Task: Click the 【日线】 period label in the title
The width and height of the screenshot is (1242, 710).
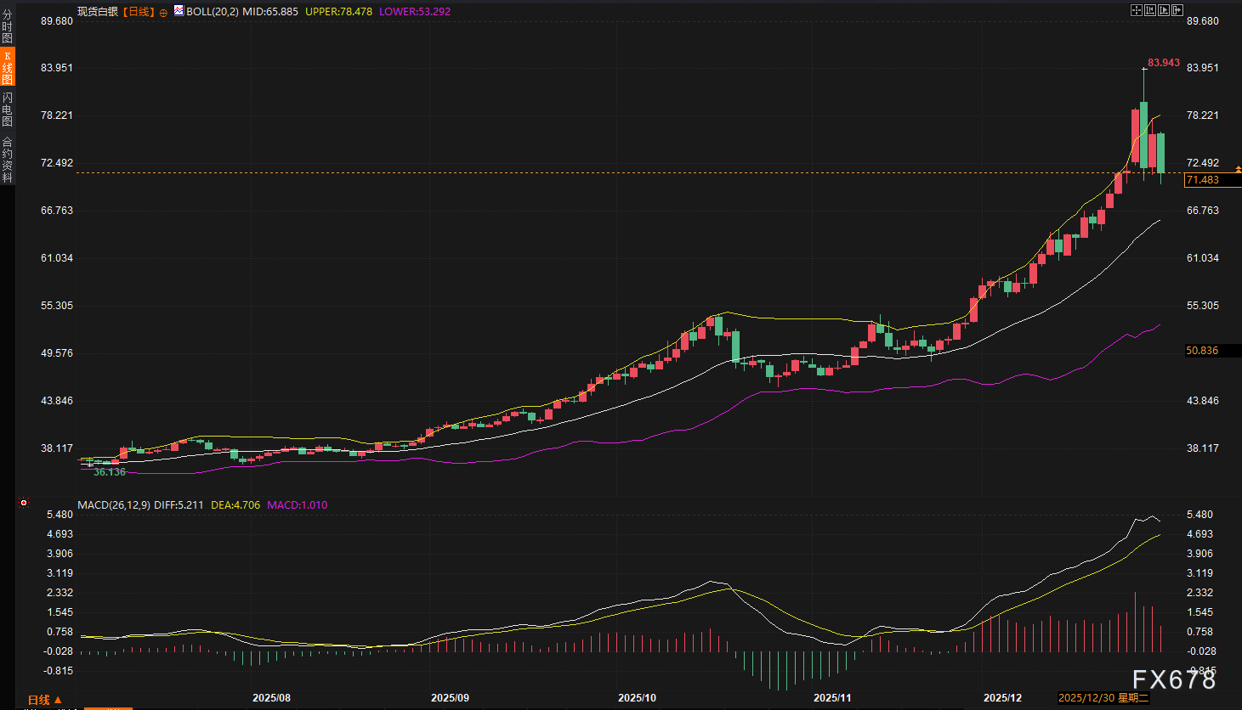Action: (x=138, y=12)
